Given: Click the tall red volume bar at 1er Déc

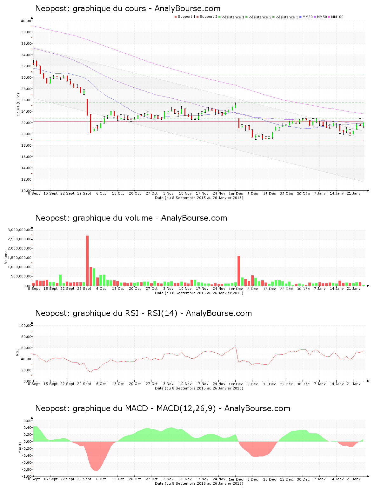Looking at the screenshot, I should [x=239, y=271].
